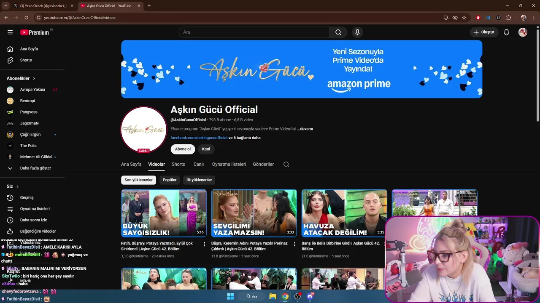Viewport: 540px width, 303px height.
Task: Select the İlk yüklenenler filter chip
Action: [x=199, y=180]
